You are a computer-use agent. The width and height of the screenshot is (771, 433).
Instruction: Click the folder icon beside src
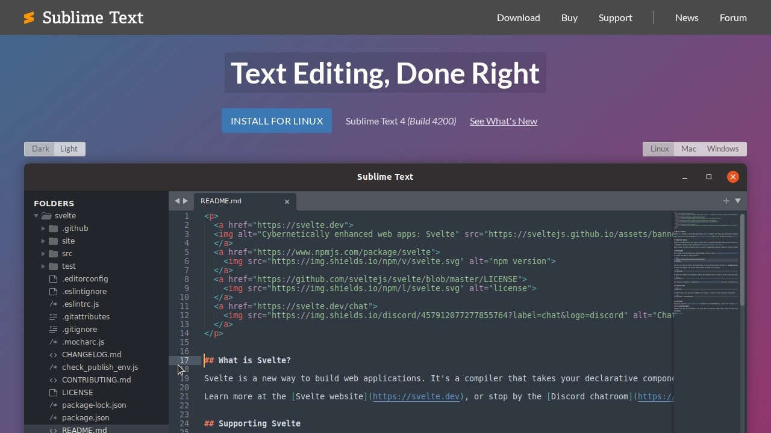point(53,253)
